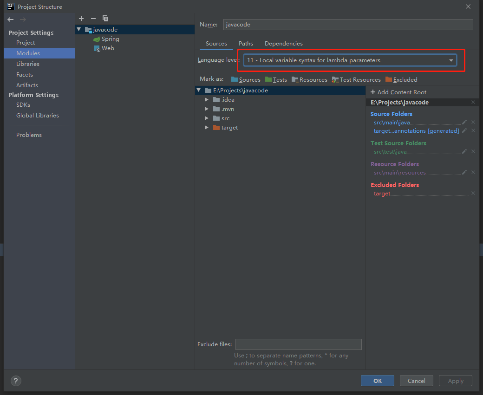Screen dimensions: 483x395
Task: Select the Test Resources mark-as icon
Action: click(335, 79)
